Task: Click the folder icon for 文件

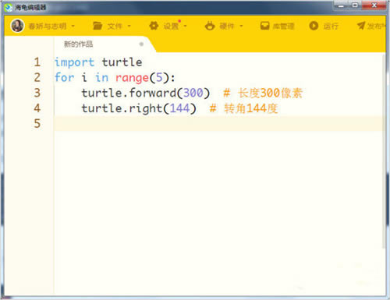Action: click(97, 26)
